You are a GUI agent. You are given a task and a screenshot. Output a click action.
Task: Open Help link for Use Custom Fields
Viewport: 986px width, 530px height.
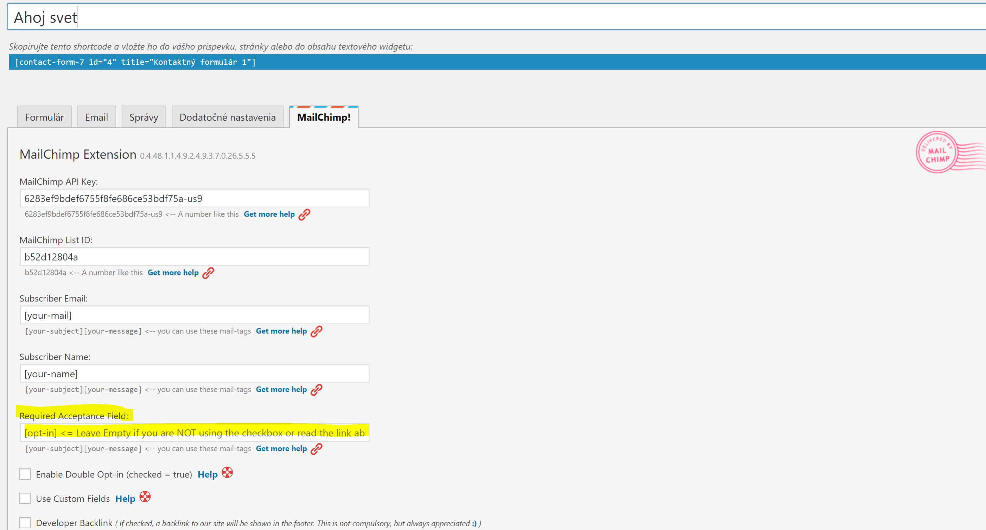pyautogui.click(x=125, y=499)
